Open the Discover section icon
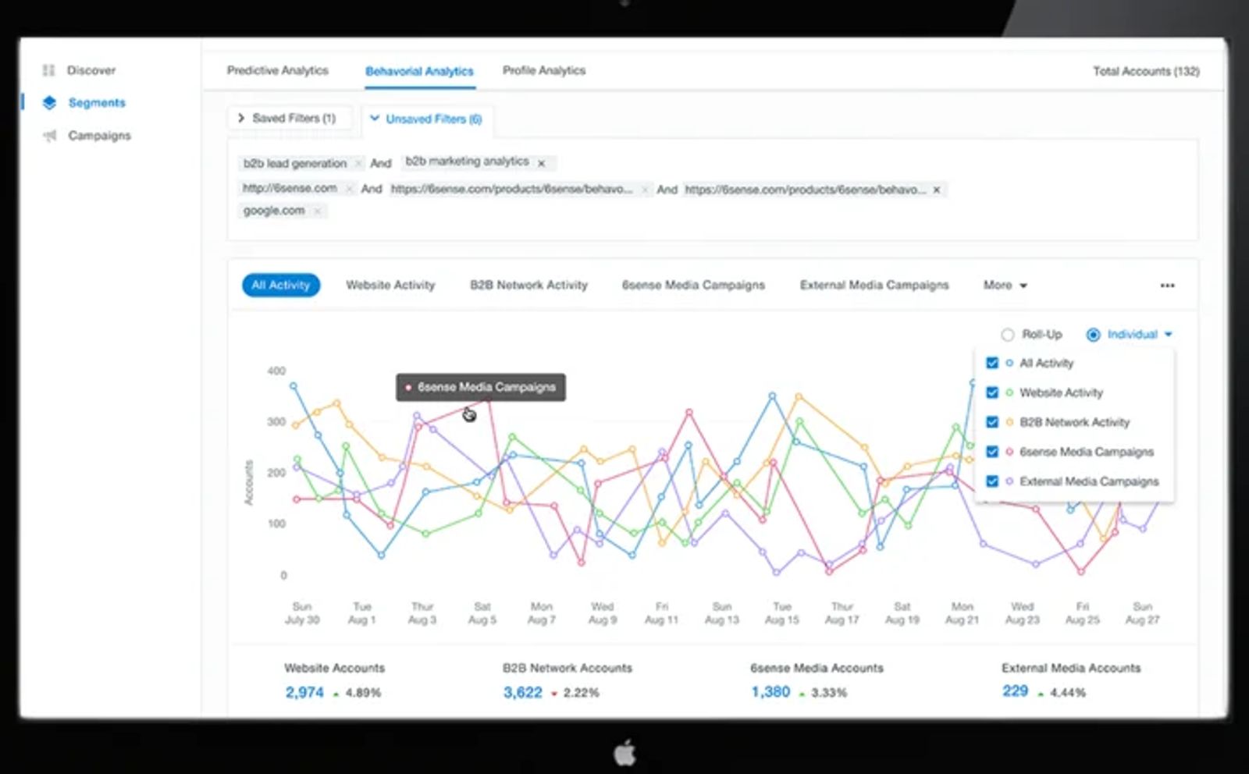Image resolution: width=1249 pixels, height=774 pixels. [x=49, y=70]
